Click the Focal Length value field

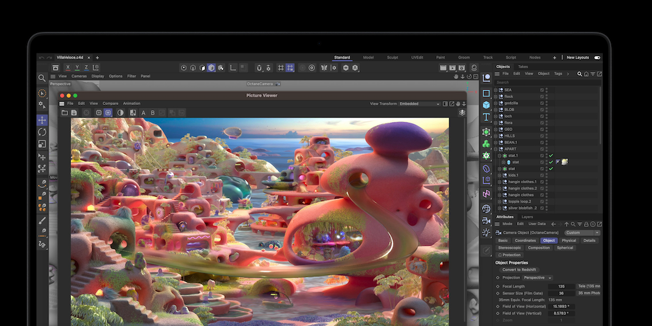point(560,287)
